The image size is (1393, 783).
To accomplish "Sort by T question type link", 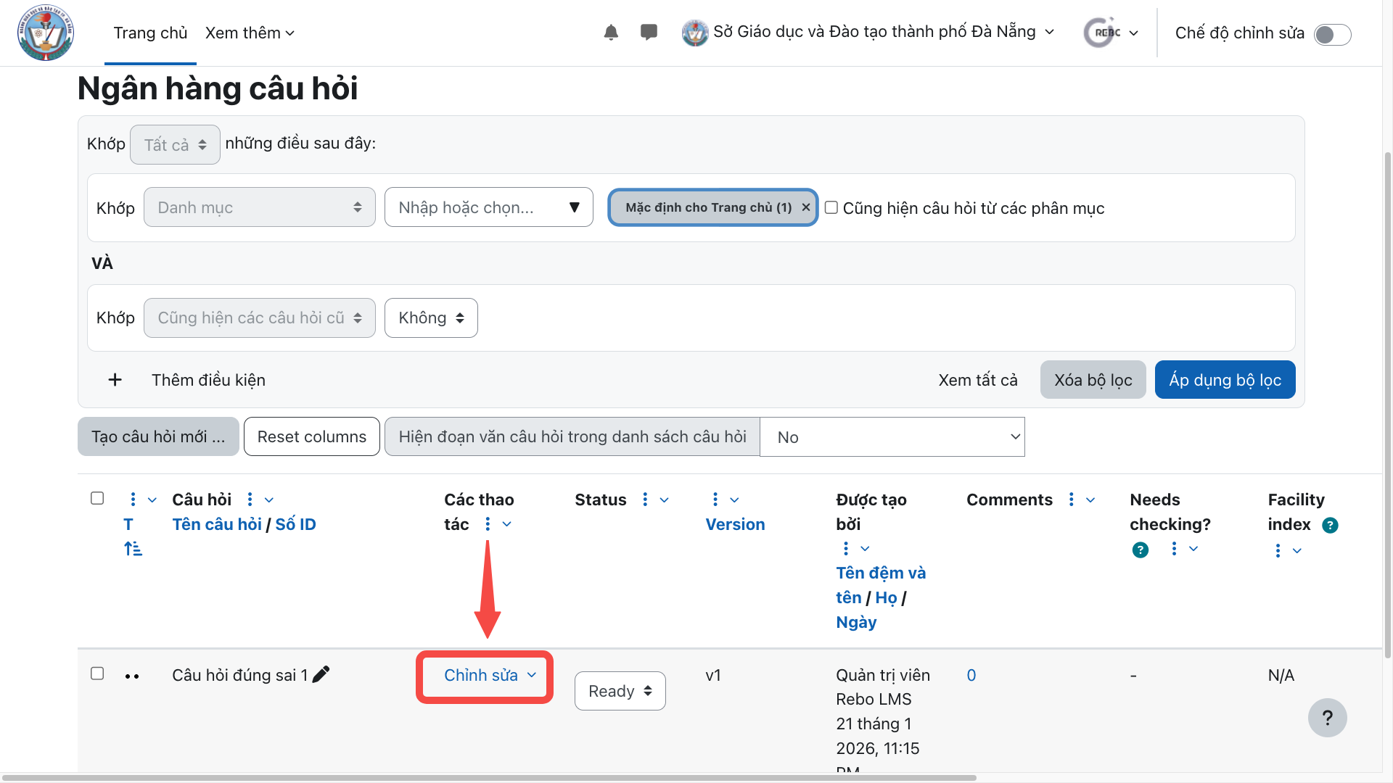I will (128, 524).
